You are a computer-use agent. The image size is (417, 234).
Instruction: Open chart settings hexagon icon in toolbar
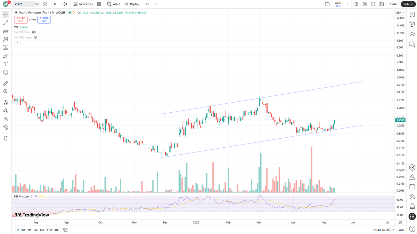click(x=365, y=4)
